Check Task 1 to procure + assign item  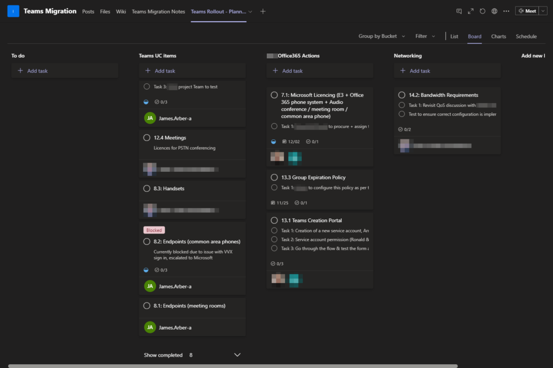tap(274, 126)
